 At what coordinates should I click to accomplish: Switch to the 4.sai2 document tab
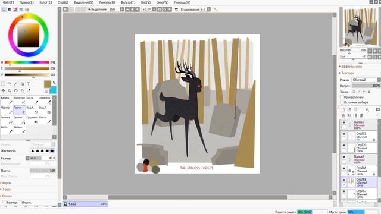pos(85,204)
